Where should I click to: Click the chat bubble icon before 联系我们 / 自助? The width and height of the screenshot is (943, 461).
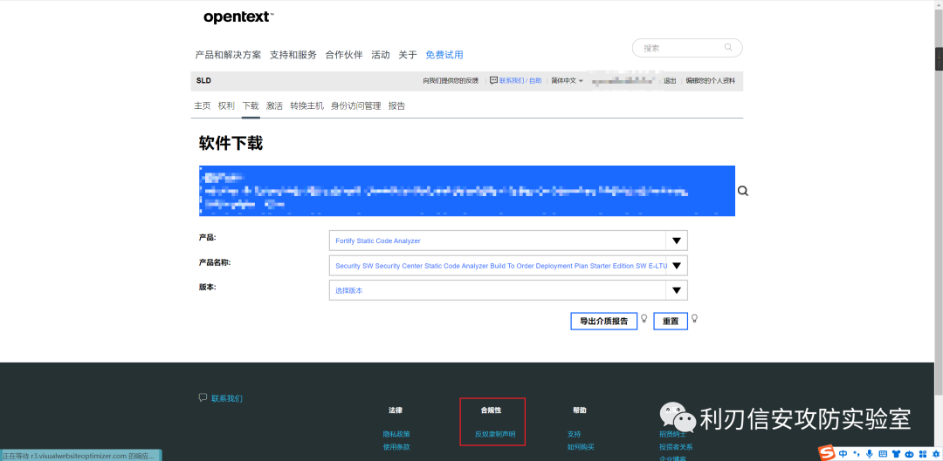click(493, 80)
